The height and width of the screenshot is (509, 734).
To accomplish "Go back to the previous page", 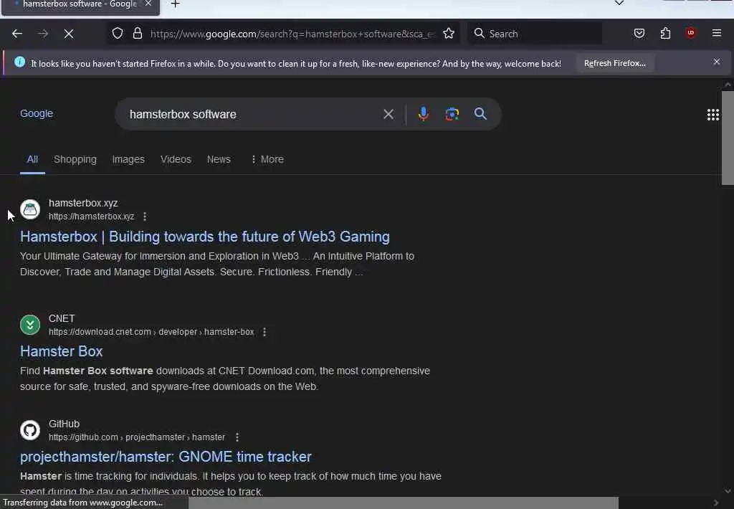I will 17,34.
